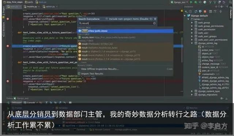Toggle the lowest breakpoint, beside the last response line

[x=8, y=81]
